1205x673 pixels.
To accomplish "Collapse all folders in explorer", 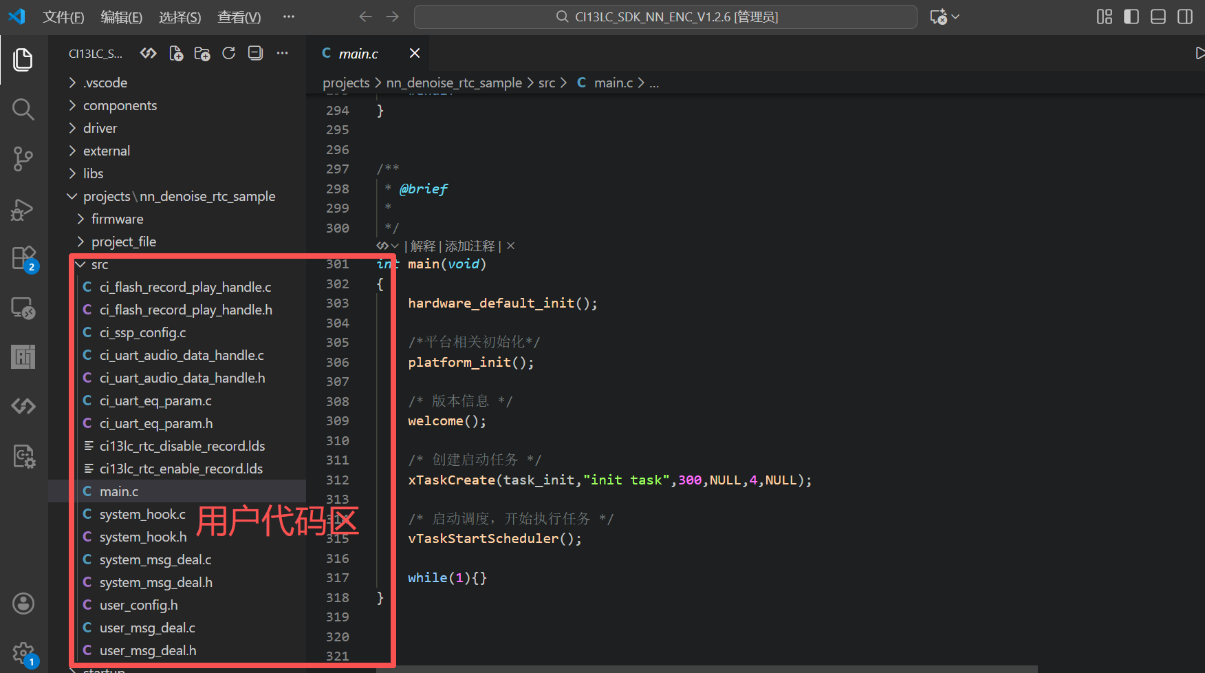I will (255, 54).
